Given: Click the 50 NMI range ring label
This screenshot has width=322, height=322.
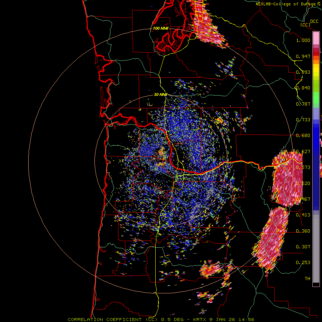Looking at the screenshot, I should click(x=161, y=95).
